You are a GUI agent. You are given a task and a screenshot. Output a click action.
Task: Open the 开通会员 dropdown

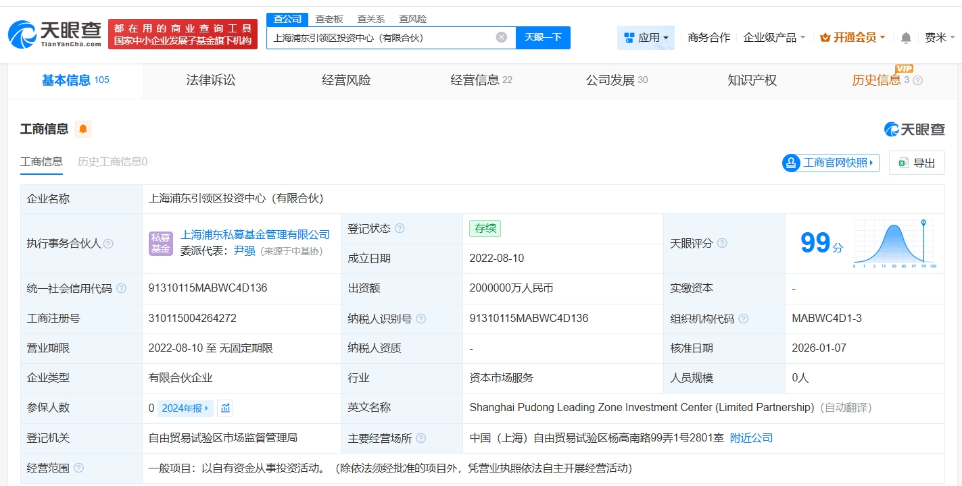point(852,38)
